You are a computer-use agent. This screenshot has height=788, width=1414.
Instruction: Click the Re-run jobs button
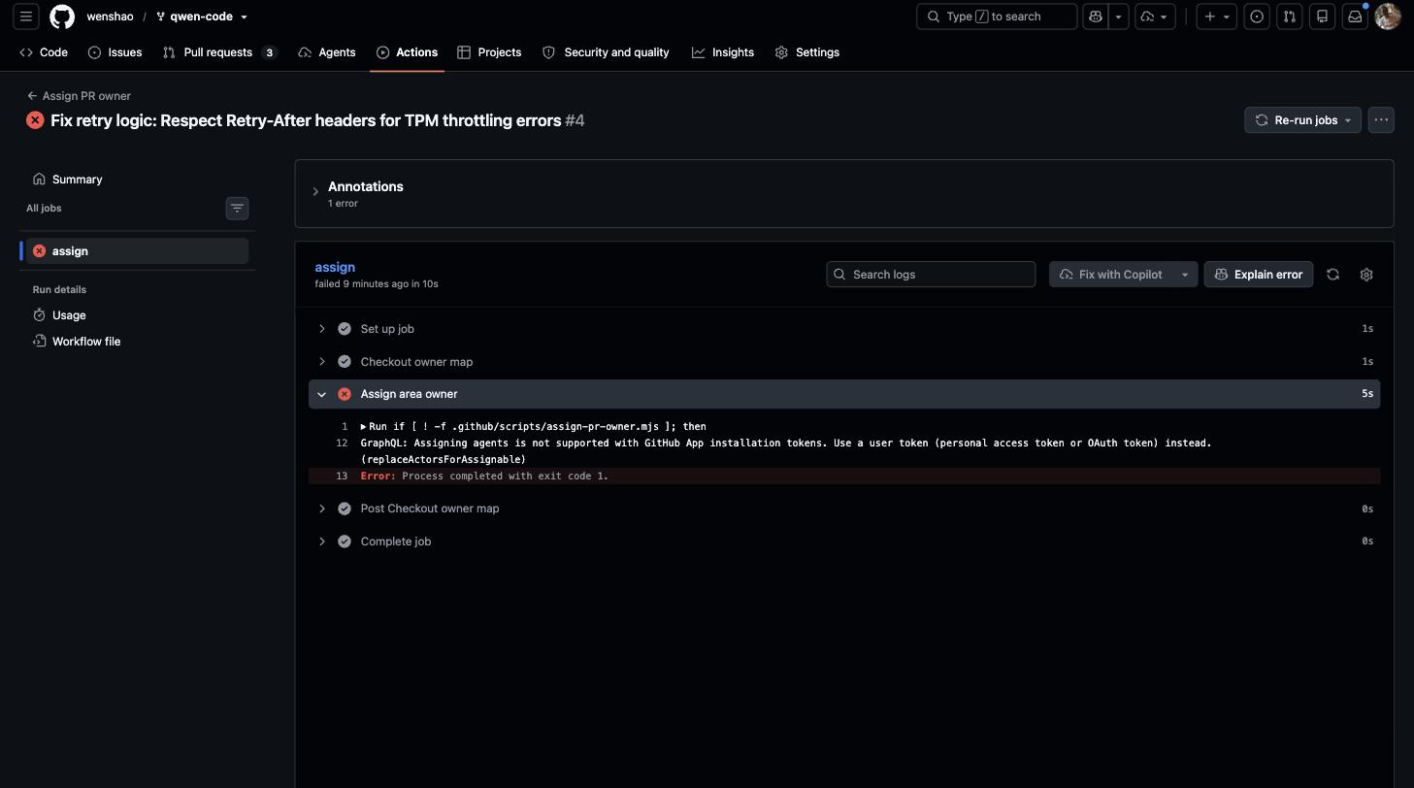[1302, 120]
